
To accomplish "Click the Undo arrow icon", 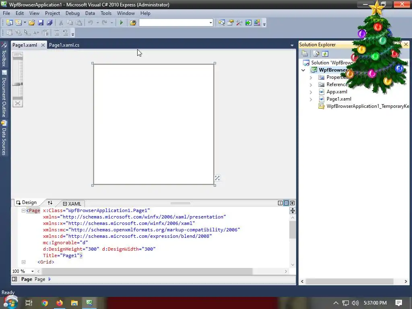I will [91, 23].
